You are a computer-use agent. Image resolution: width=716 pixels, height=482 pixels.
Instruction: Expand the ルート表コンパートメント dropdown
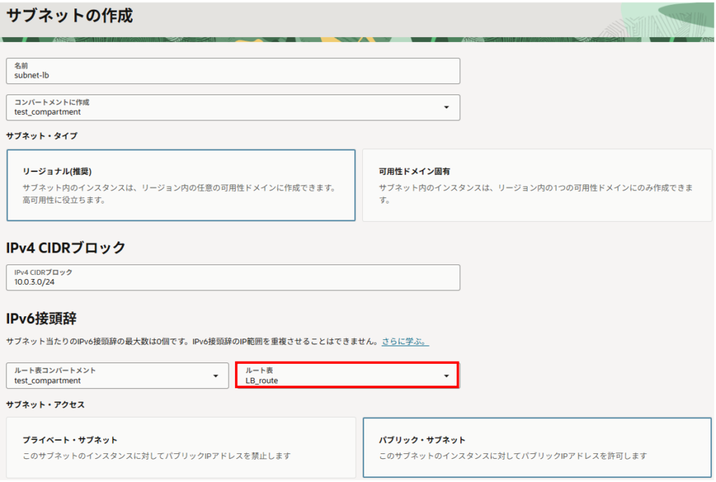click(x=117, y=376)
